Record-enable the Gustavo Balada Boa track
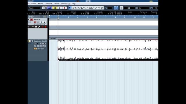The height and width of the screenshot is (104, 186). pos(35,44)
